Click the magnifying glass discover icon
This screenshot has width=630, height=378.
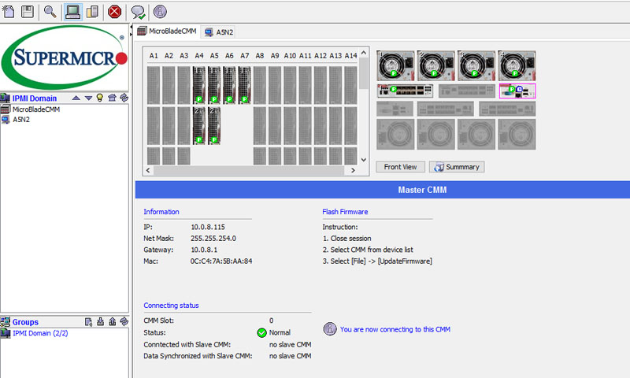point(50,11)
